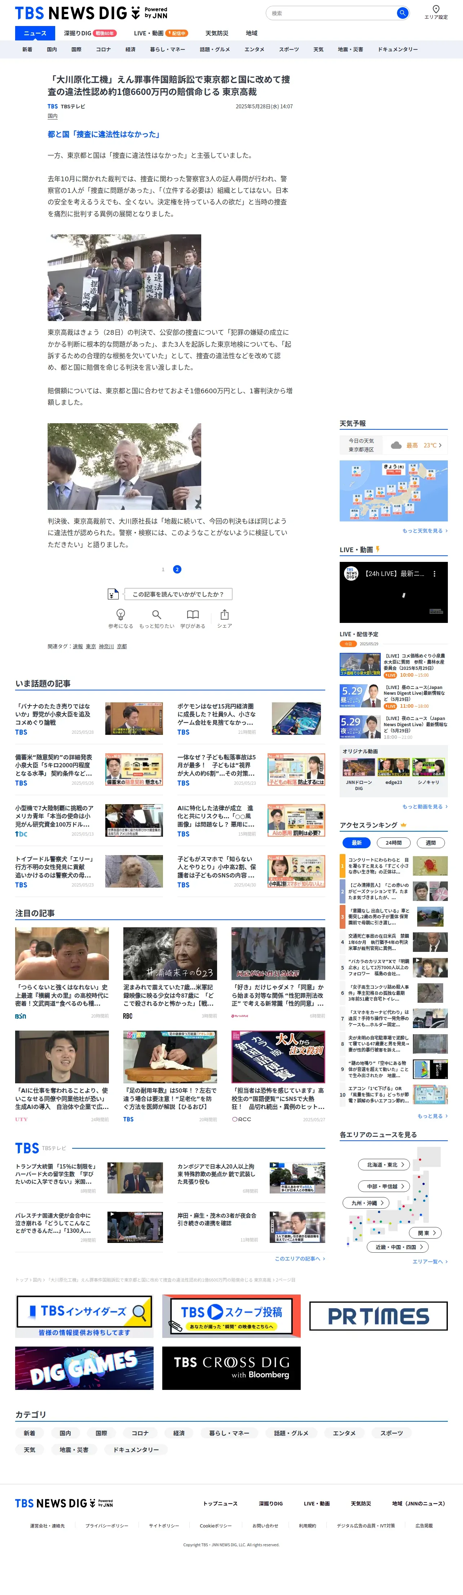Go to article page 1
The image size is (463, 1595).
(163, 570)
